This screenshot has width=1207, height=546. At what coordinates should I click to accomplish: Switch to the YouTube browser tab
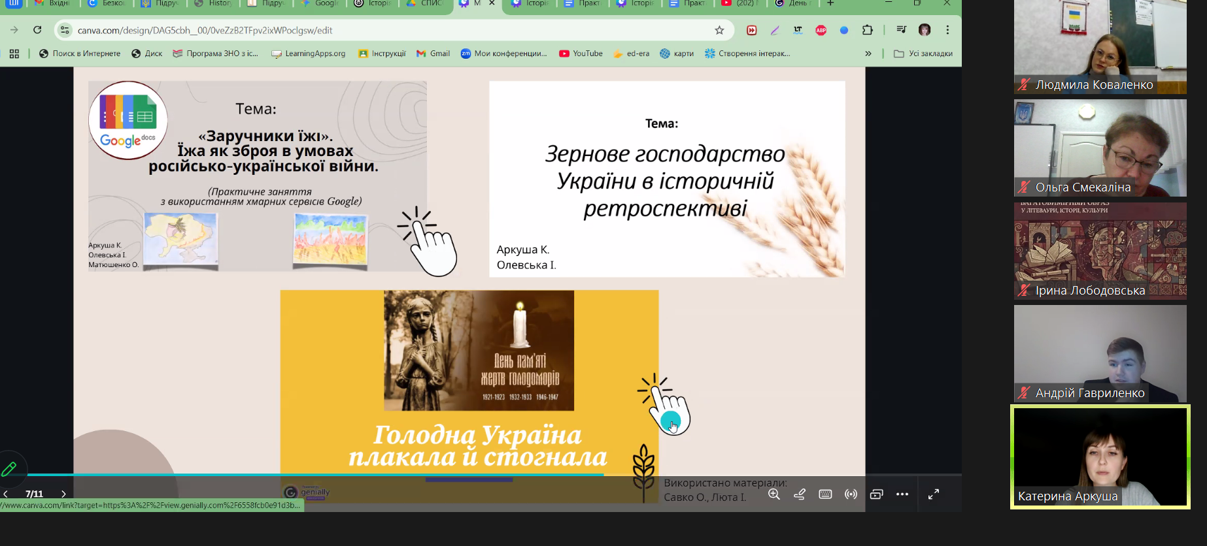pos(739,4)
